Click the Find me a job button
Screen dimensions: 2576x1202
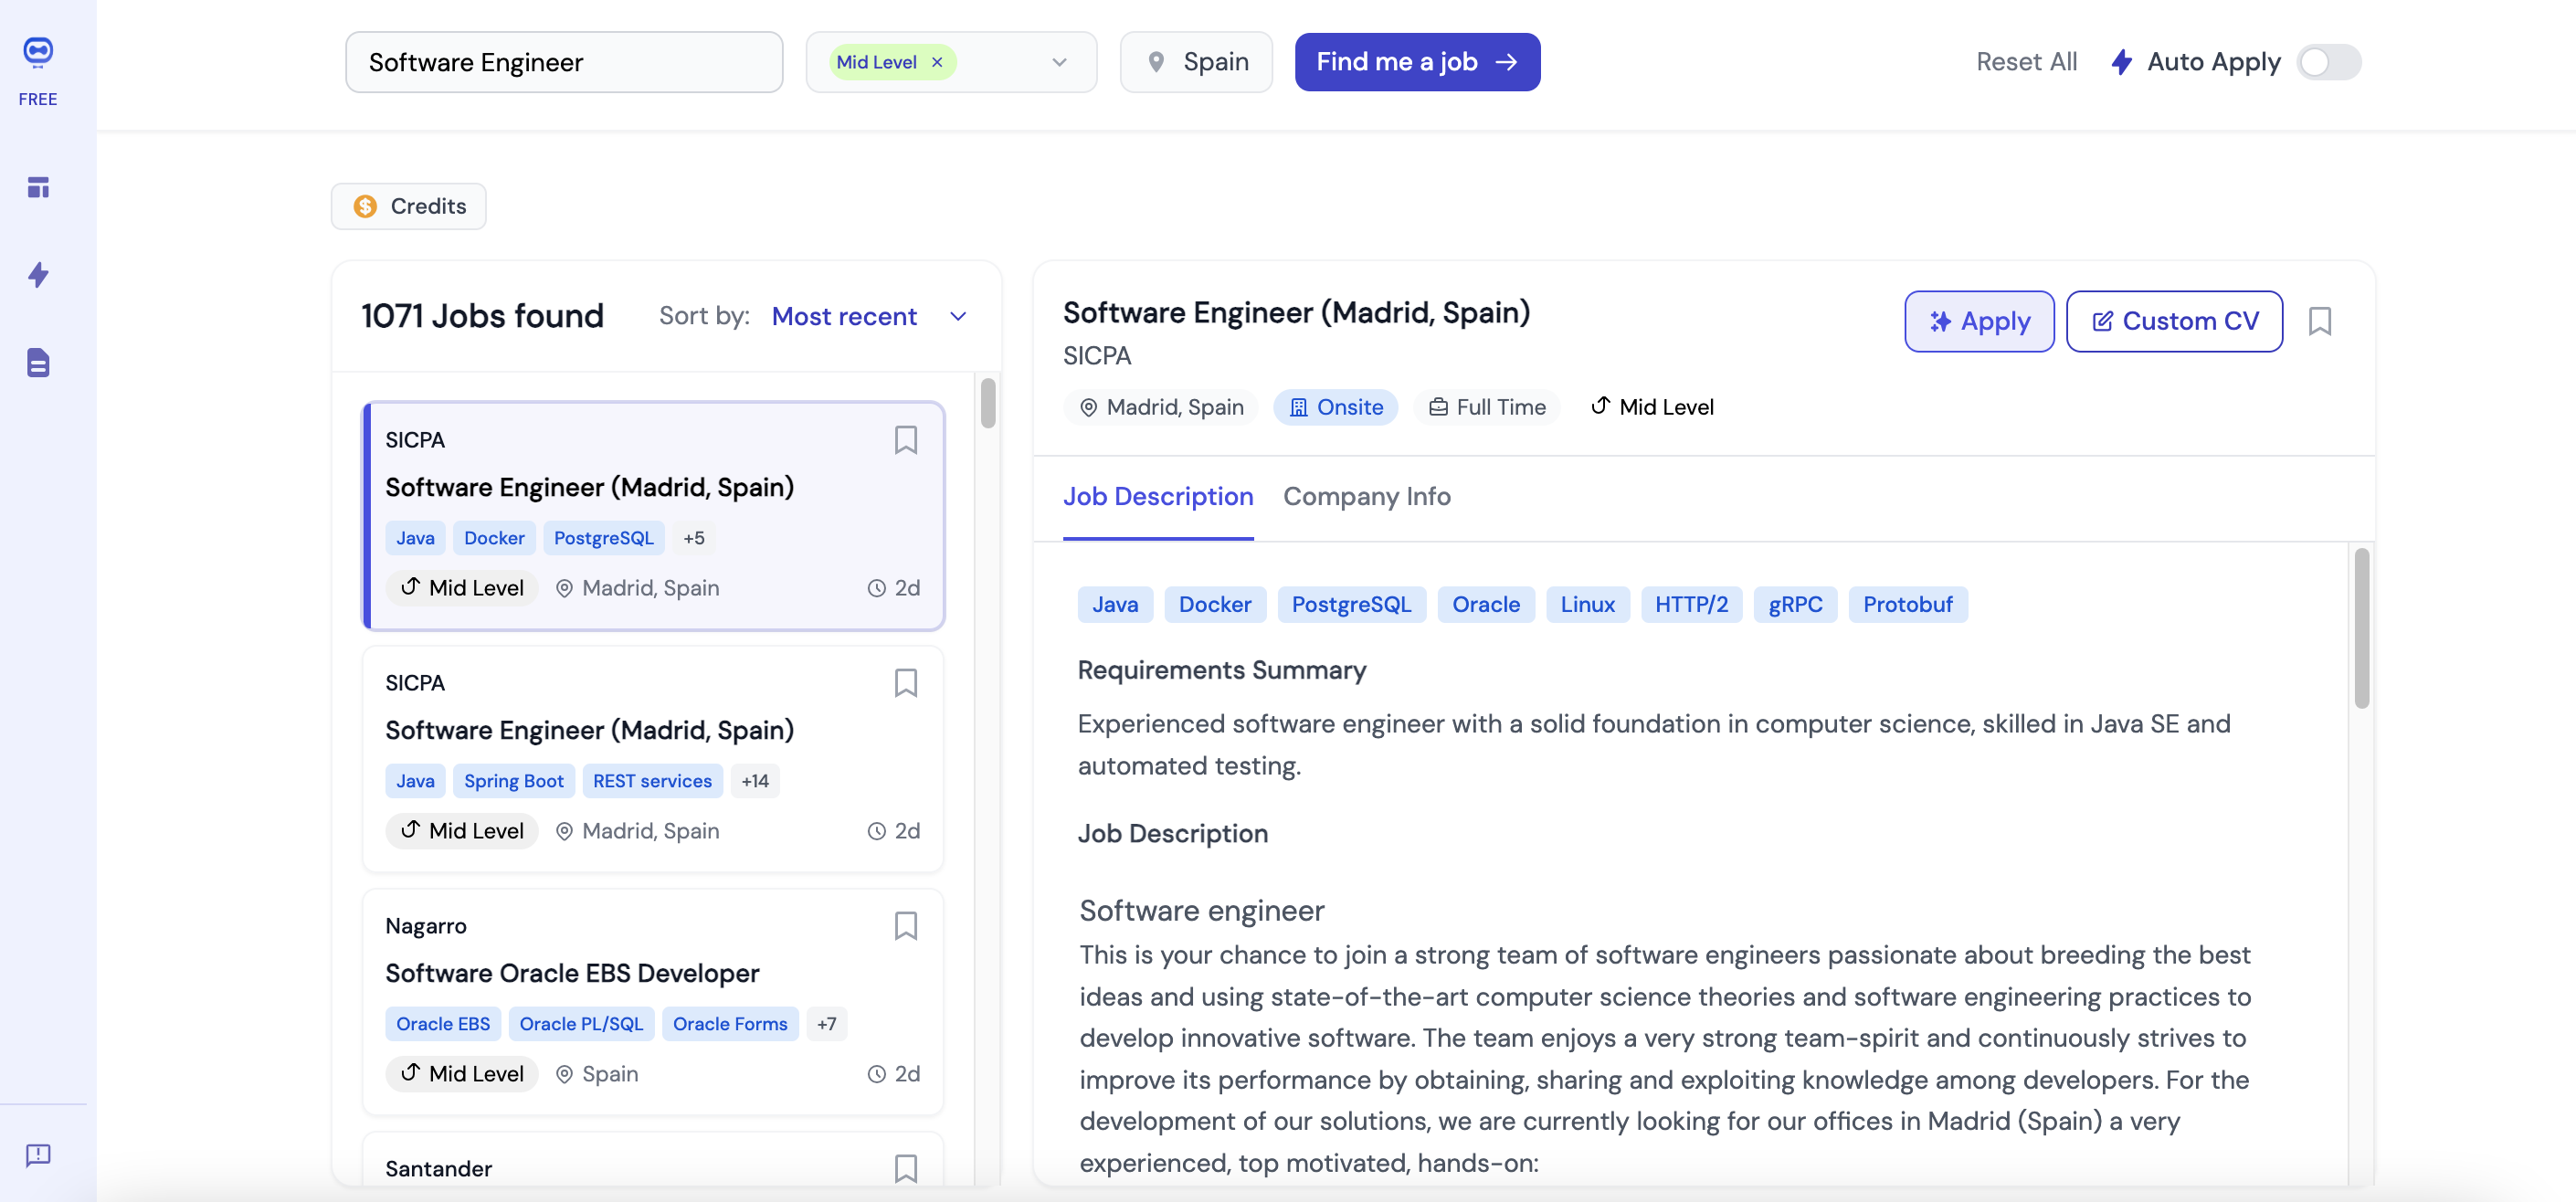[x=1416, y=62]
